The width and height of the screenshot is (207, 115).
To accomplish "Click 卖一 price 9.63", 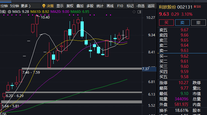I will [184, 51].
